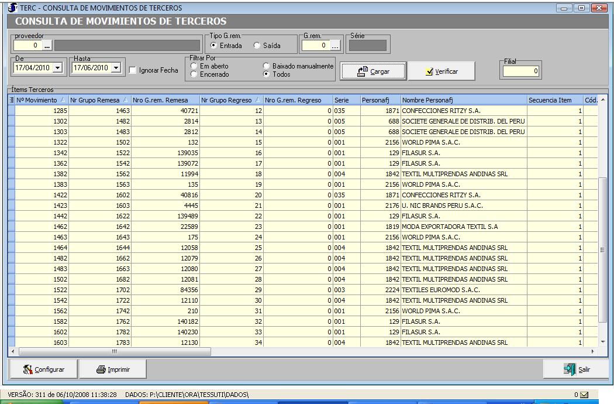Open the De date dropdown
Screen dimensions: 614x404
(x=57, y=68)
